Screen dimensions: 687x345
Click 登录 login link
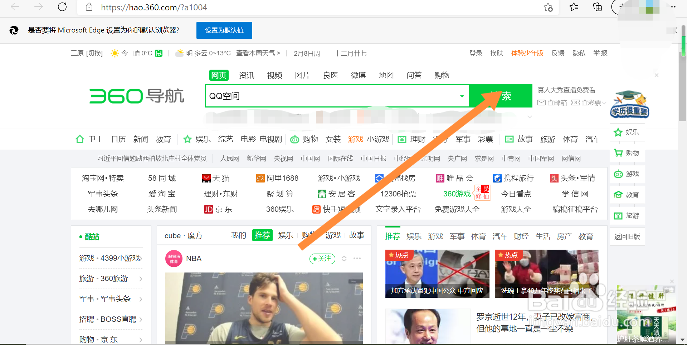(x=476, y=53)
